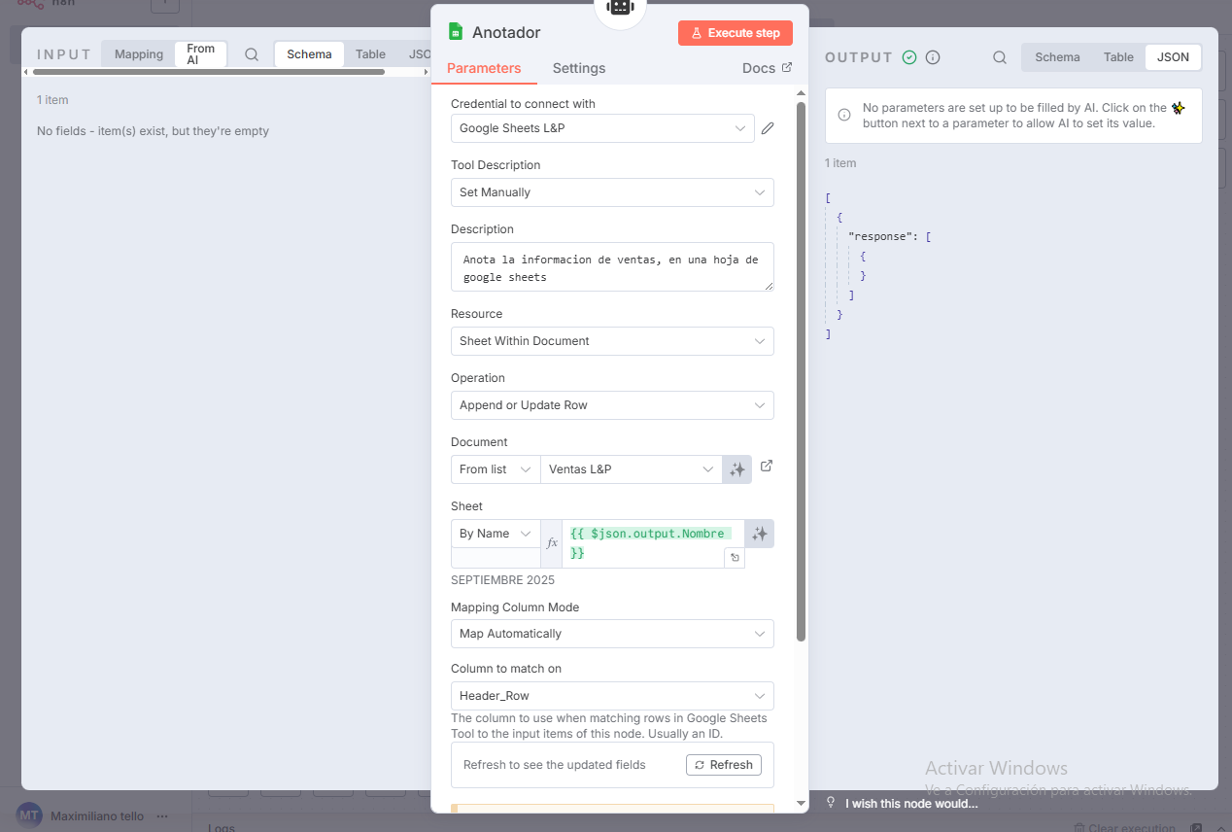Screen dimensions: 1232x832
Task: Open the Column to match on dropdown
Action: (x=612, y=696)
